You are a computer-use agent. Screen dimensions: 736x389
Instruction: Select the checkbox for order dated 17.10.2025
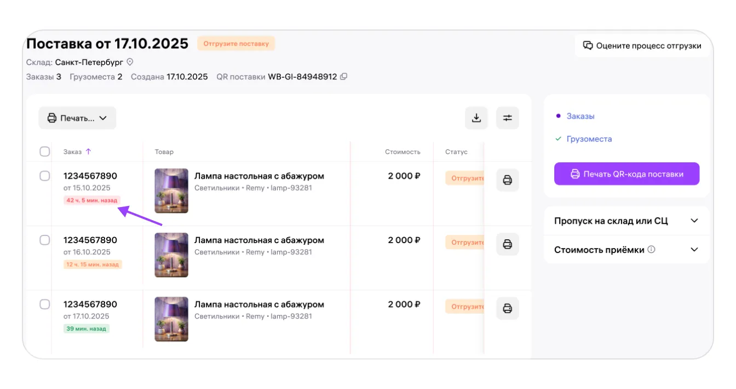click(45, 304)
